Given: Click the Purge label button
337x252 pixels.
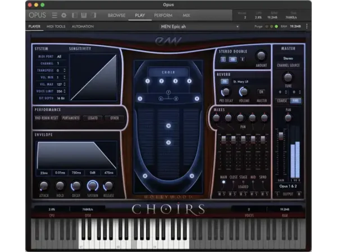Looking at the screenshot, I should coord(258,26).
